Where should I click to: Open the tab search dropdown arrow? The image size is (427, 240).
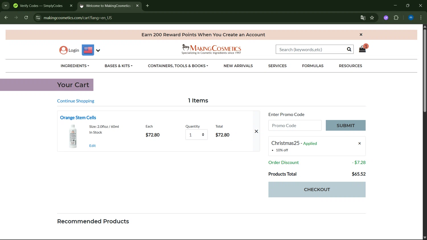coord(6,6)
